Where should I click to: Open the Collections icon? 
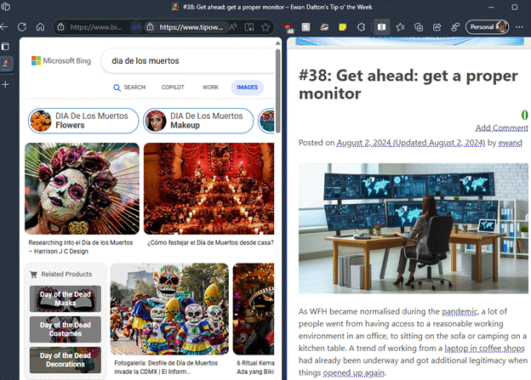pos(419,27)
